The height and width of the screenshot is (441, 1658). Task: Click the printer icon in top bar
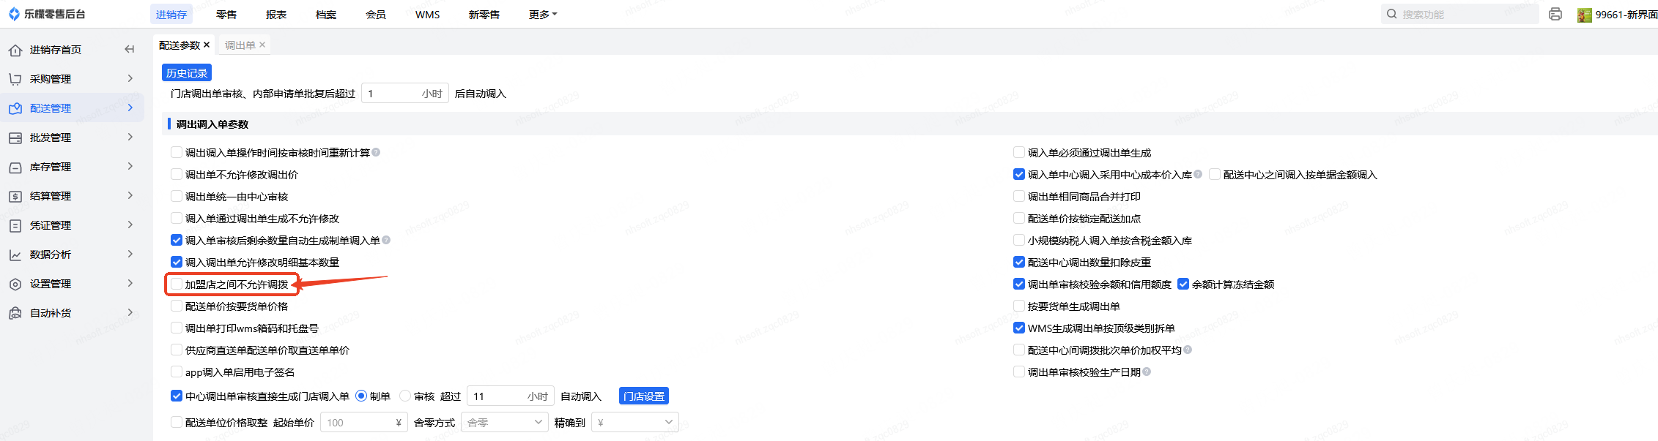coord(1555,14)
